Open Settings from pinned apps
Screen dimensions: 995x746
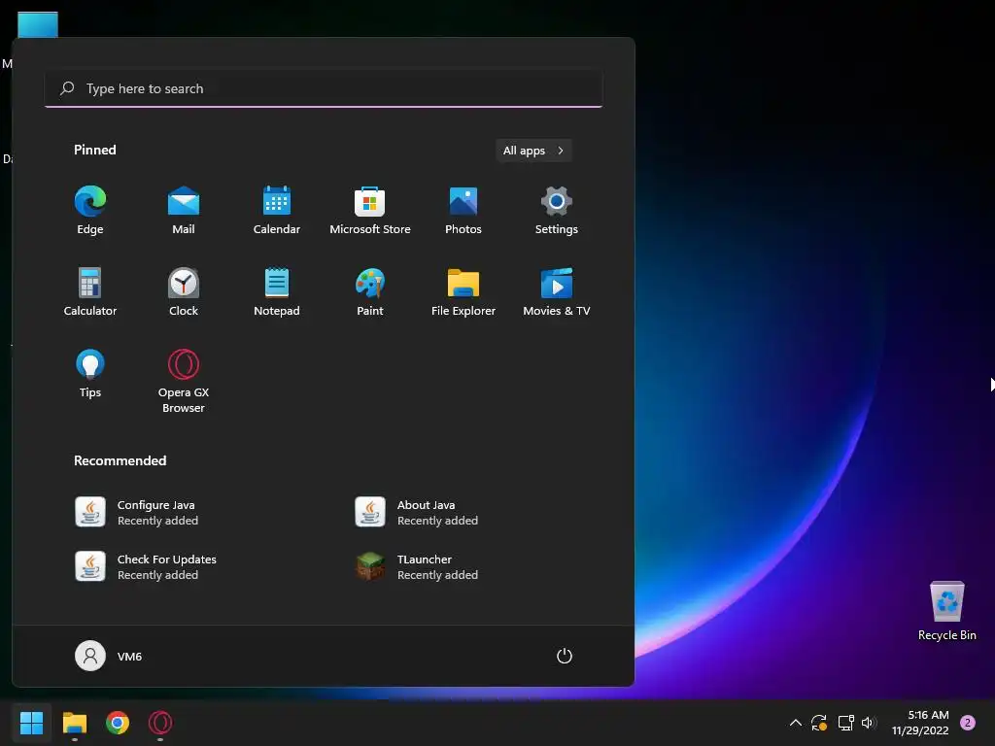click(x=557, y=211)
